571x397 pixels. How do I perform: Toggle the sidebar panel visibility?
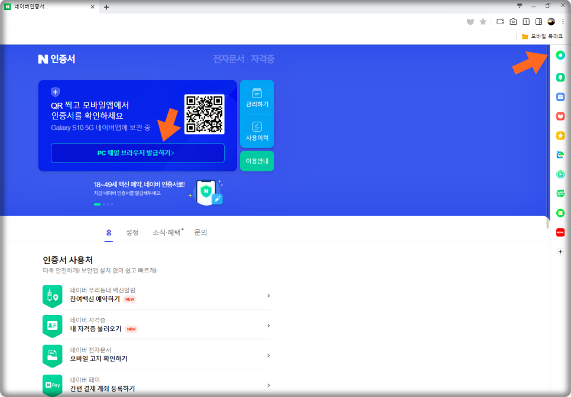540,21
